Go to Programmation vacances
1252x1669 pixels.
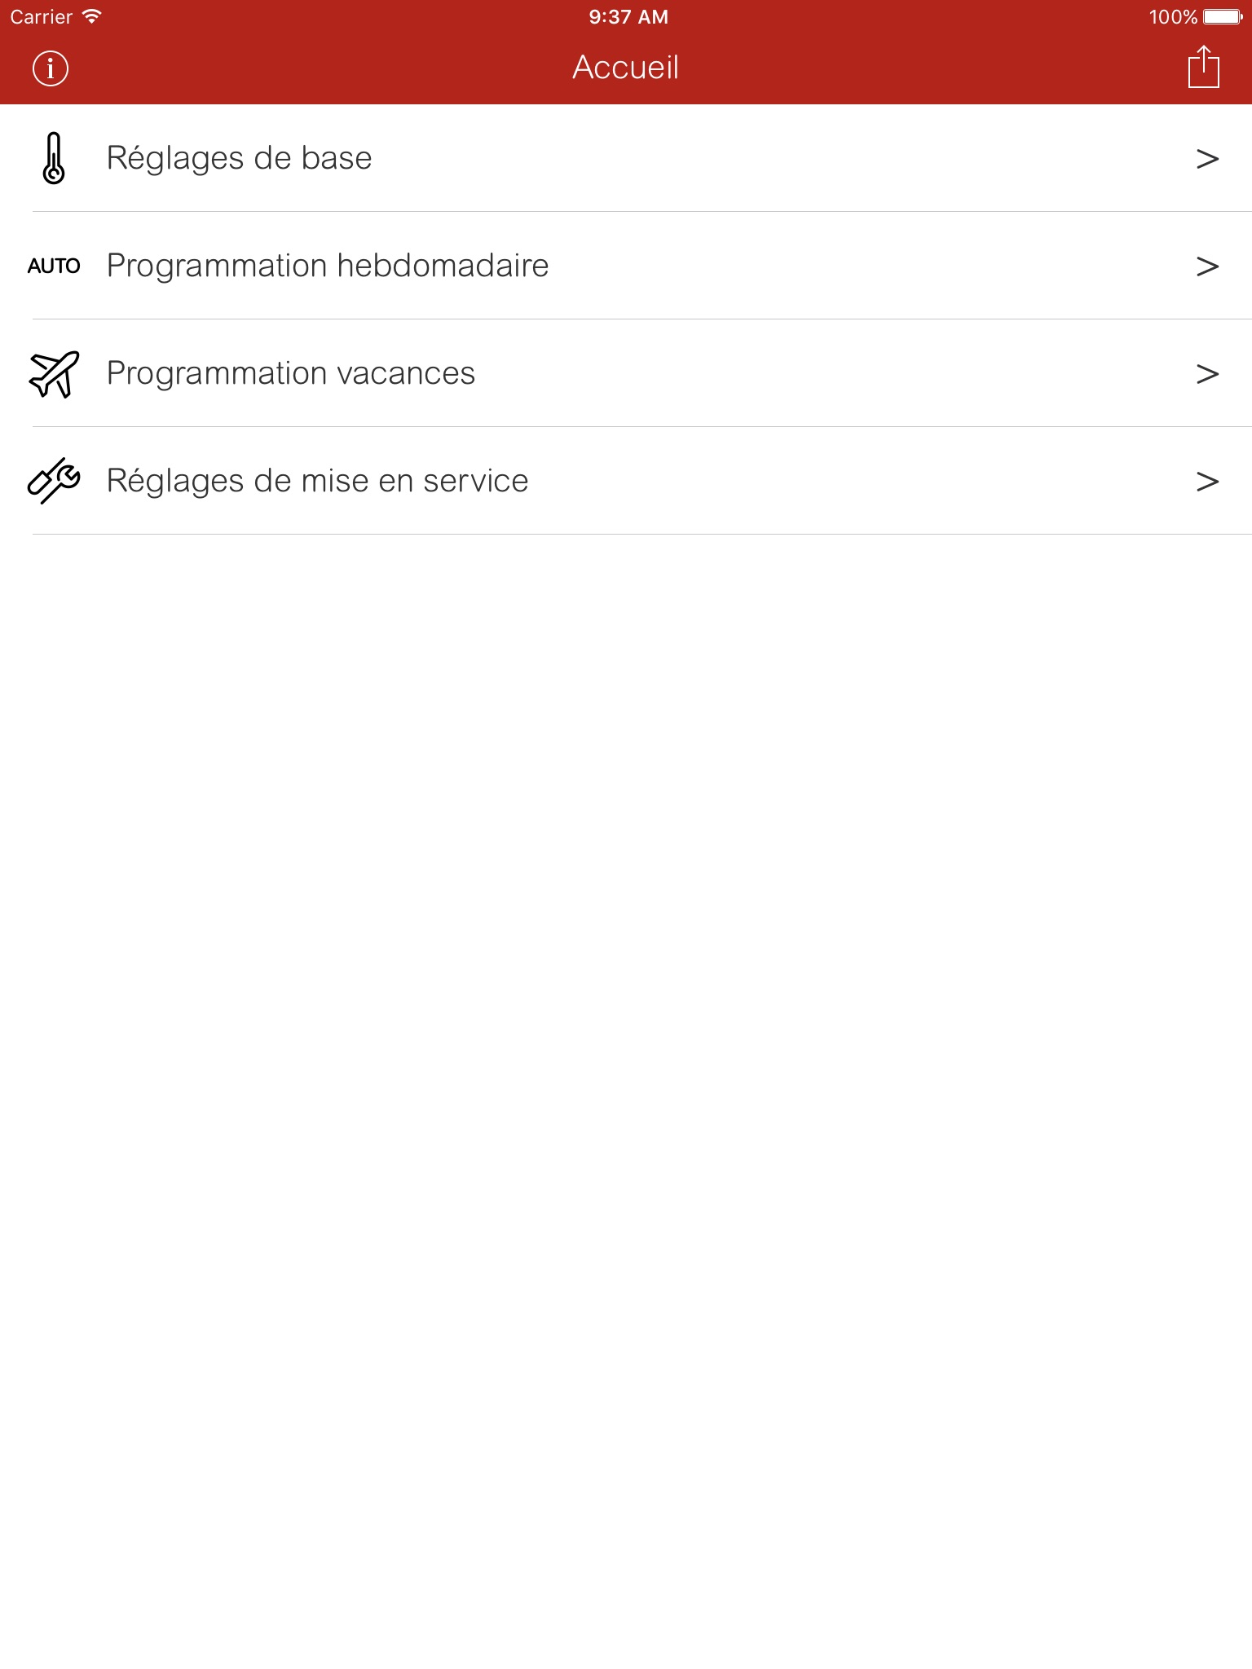tap(291, 373)
